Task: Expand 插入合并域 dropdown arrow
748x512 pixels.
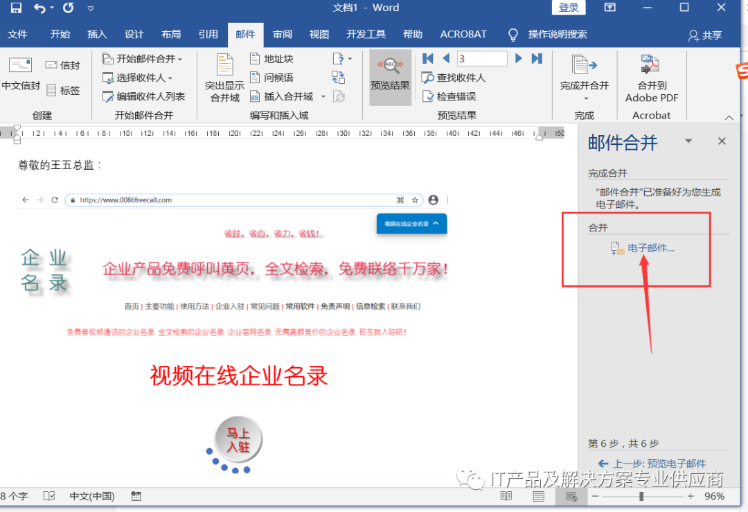Action: click(x=323, y=96)
